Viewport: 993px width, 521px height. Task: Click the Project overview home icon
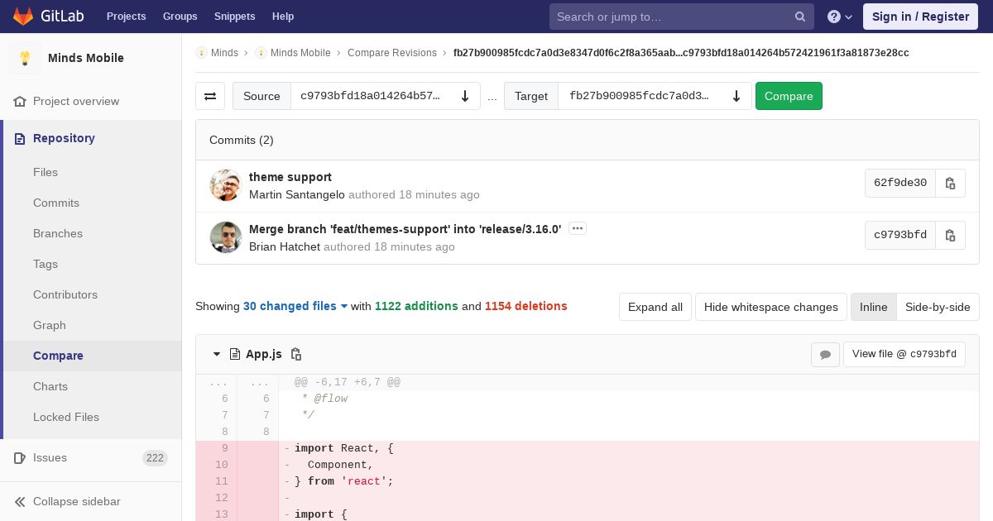point(20,101)
